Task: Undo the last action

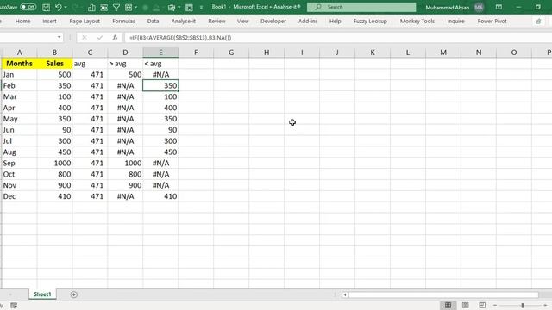Action: click(58, 8)
